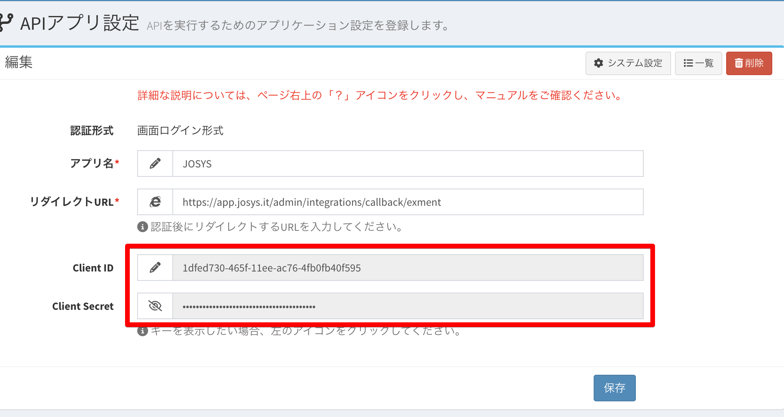Viewport: 784px width, 417px height.
Task: Click the API app settings branch icon
Action: point(6,23)
